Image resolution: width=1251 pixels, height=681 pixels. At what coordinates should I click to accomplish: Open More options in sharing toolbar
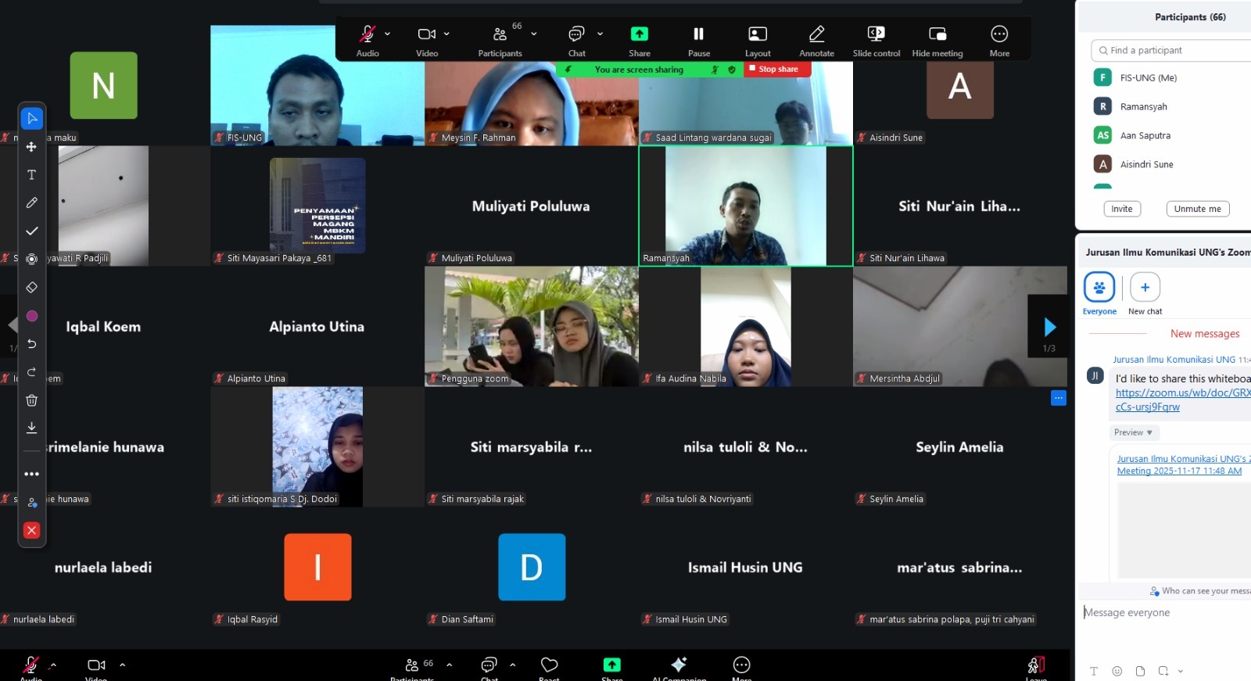(999, 41)
